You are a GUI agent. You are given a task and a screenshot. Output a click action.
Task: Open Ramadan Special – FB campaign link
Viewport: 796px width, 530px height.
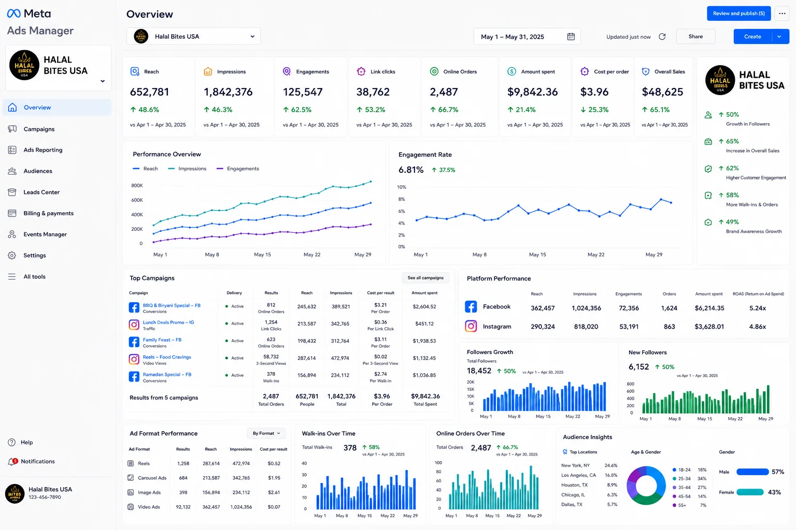click(167, 375)
